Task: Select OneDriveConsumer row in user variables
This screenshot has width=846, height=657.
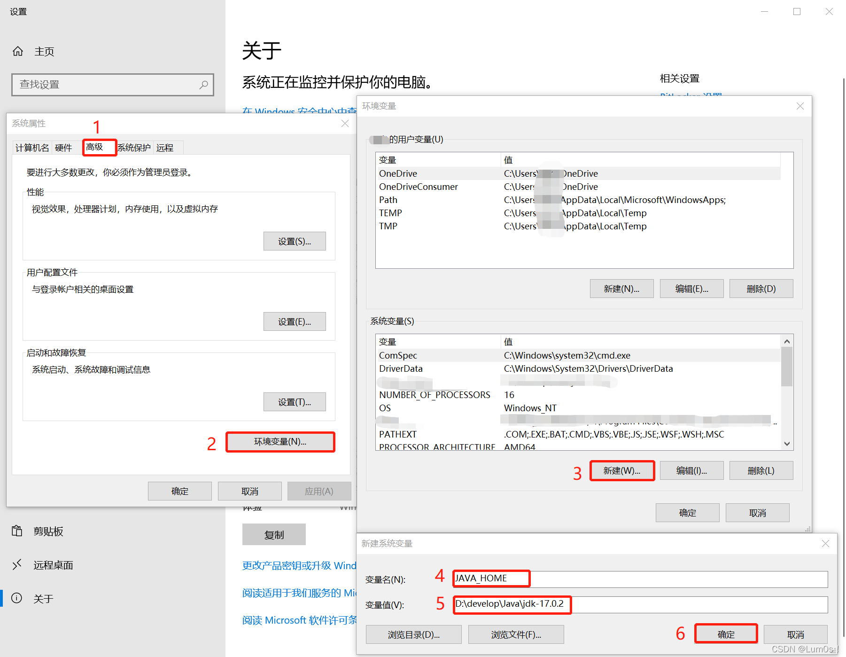Action: [578, 187]
